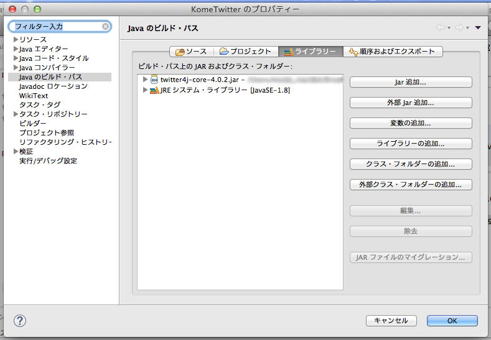Select JRE システム・ライブラリー [JavaSE-1.8] row text

coord(225,90)
